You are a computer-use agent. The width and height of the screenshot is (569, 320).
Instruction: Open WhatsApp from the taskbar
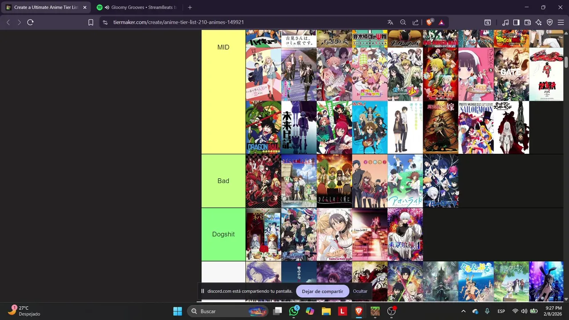[294, 311]
